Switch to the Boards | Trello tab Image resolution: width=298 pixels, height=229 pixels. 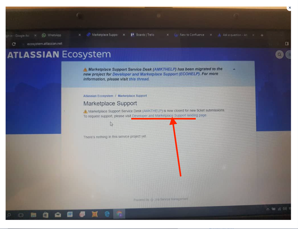145,35
